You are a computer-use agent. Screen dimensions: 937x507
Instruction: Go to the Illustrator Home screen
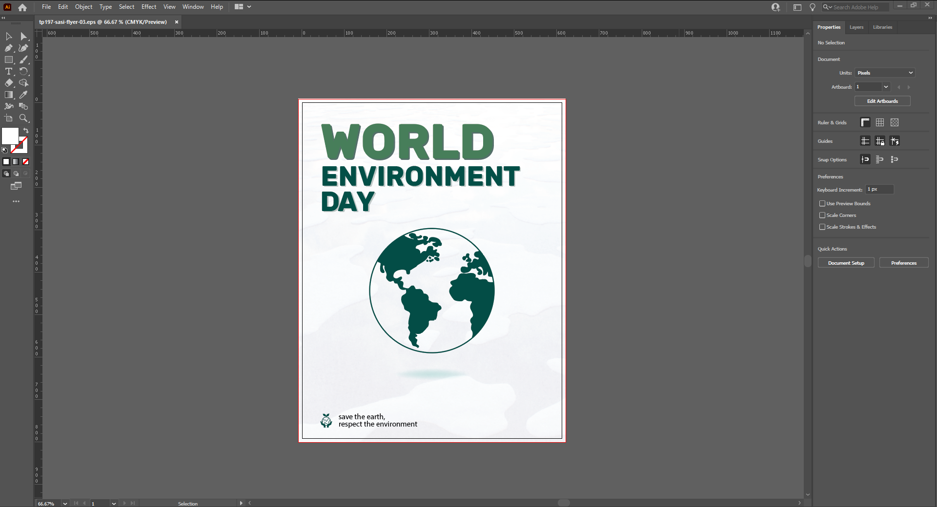coord(22,7)
